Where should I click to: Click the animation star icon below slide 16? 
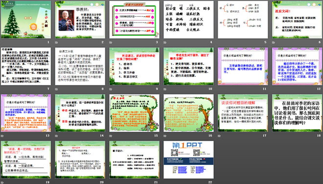(165, 136)
